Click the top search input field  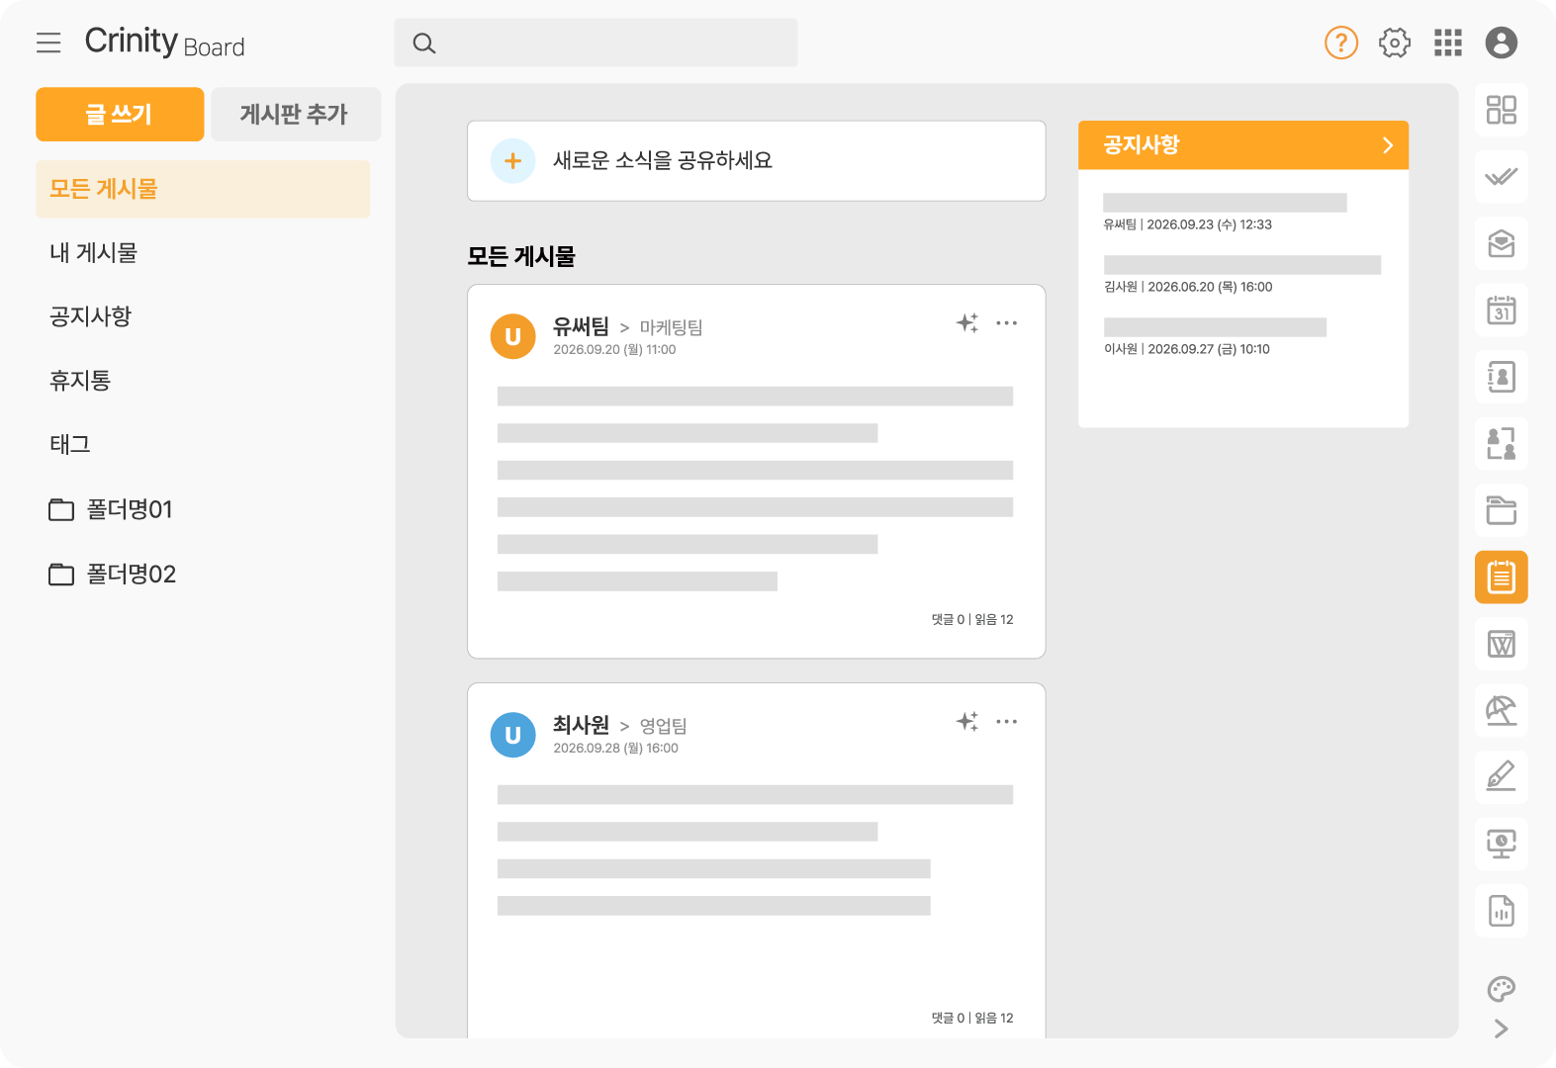595,43
